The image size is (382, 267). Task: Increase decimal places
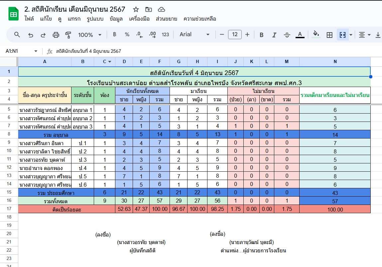click(152, 35)
